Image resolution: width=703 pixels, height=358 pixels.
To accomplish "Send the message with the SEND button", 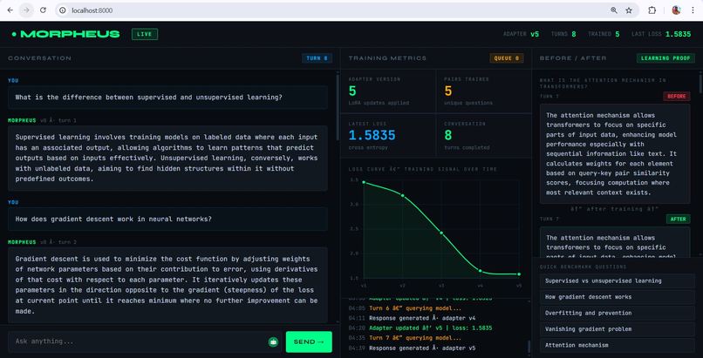I will pyautogui.click(x=309, y=342).
